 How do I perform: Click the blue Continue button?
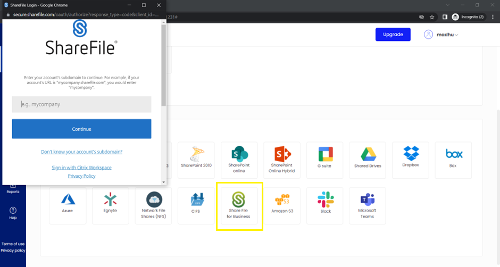pyautogui.click(x=81, y=129)
